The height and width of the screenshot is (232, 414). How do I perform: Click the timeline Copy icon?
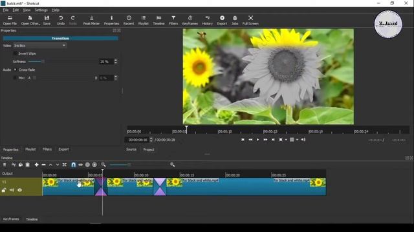pos(20,165)
